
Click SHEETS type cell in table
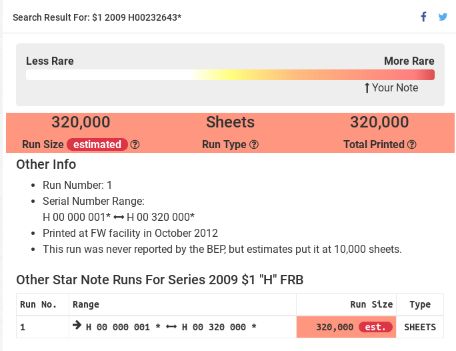[420, 327]
